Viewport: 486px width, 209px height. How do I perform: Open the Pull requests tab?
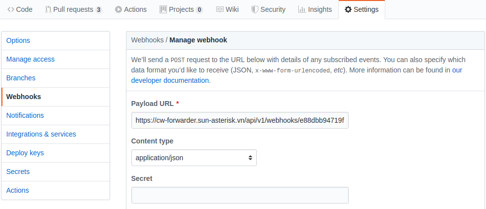click(x=74, y=9)
